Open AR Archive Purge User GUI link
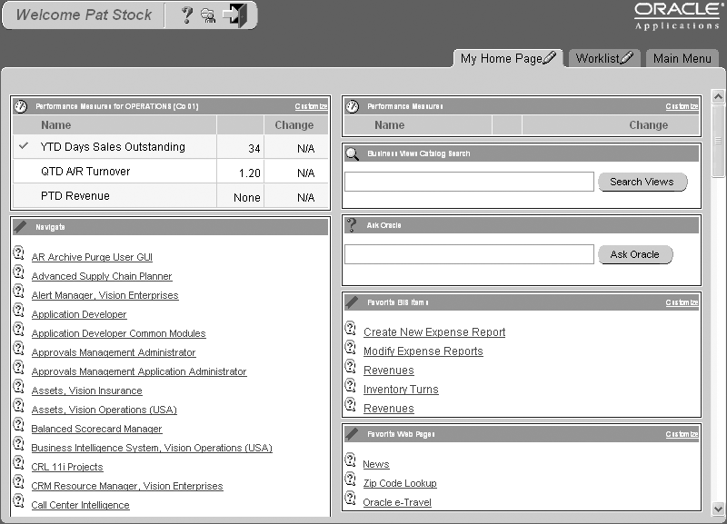The height and width of the screenshot is (524, 727). [92, 257]
